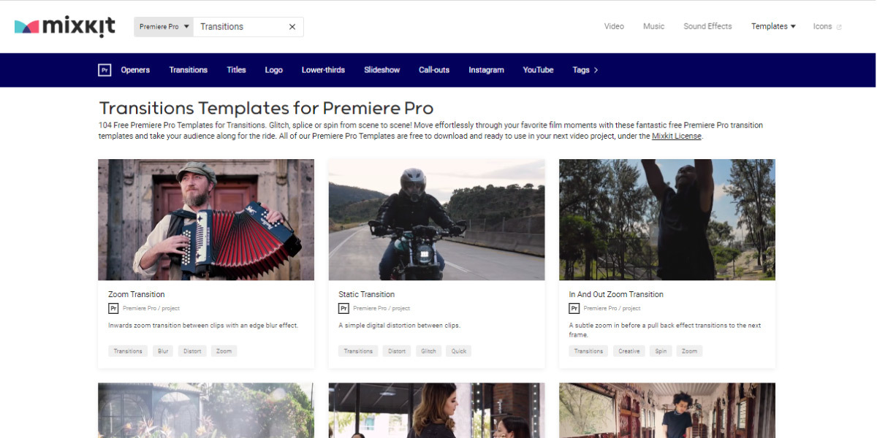
Task: Select the Instagram category
Action: 486,70
